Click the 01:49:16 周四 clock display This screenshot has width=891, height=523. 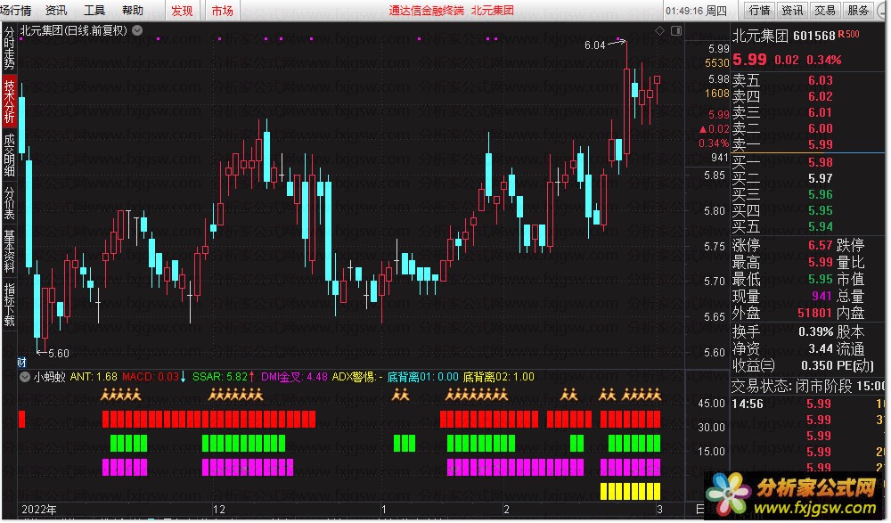[696, 11]
